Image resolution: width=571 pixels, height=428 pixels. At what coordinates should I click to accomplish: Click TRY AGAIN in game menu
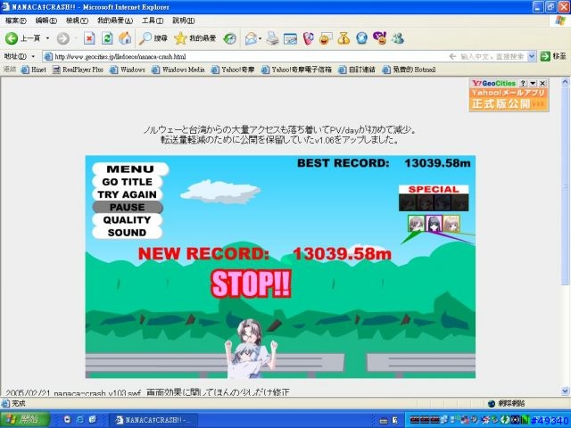(x=127, y=194)
